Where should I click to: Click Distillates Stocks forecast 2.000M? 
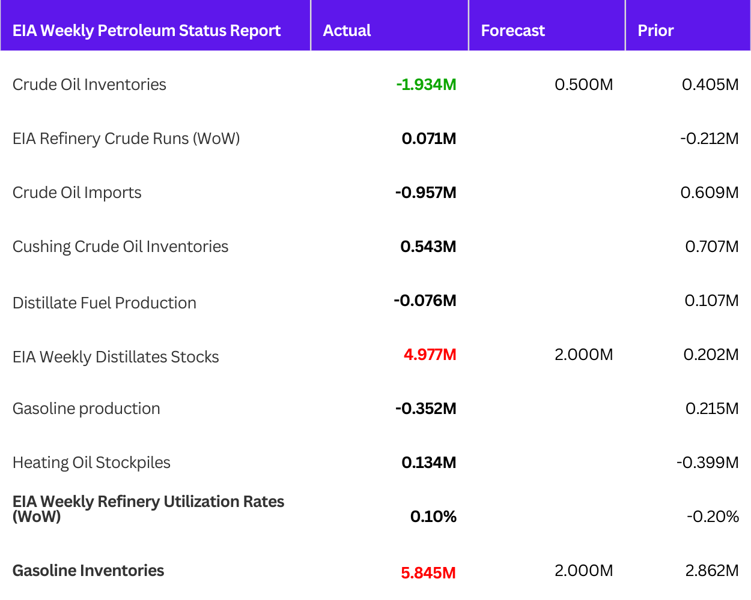click(x=584, y=355)
